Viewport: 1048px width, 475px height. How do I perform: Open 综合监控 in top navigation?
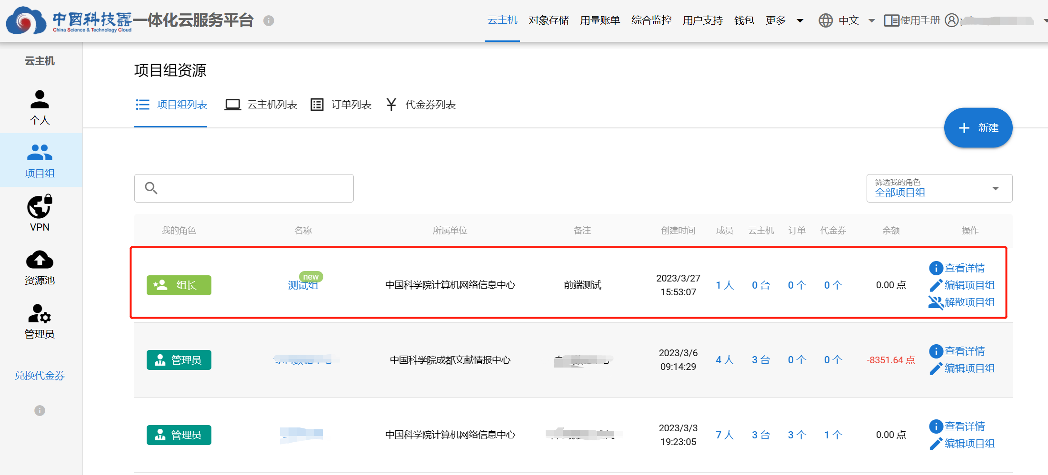click(651, 20)
